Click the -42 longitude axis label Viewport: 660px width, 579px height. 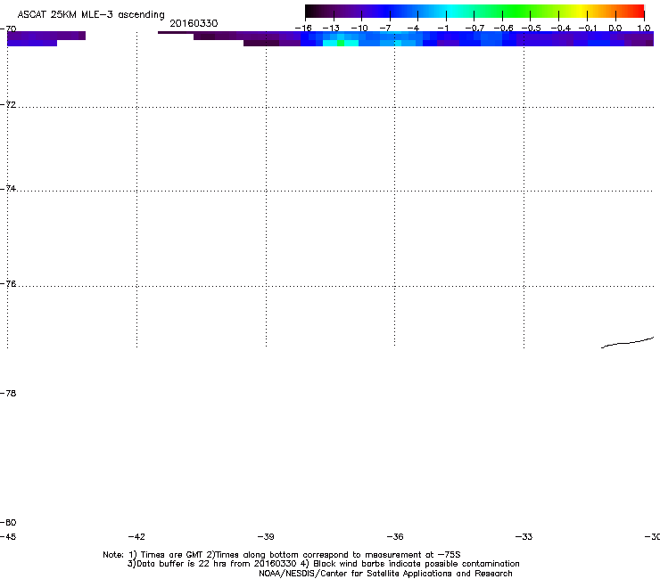click(136, 536)
